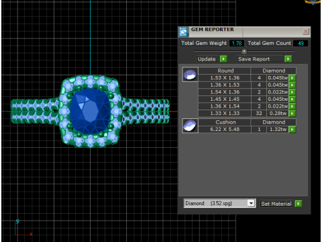Viewport: 322px width, 242px height.
Task: Click the count cell showing 32
Action: pyautogui.click(x=259, y=114)
